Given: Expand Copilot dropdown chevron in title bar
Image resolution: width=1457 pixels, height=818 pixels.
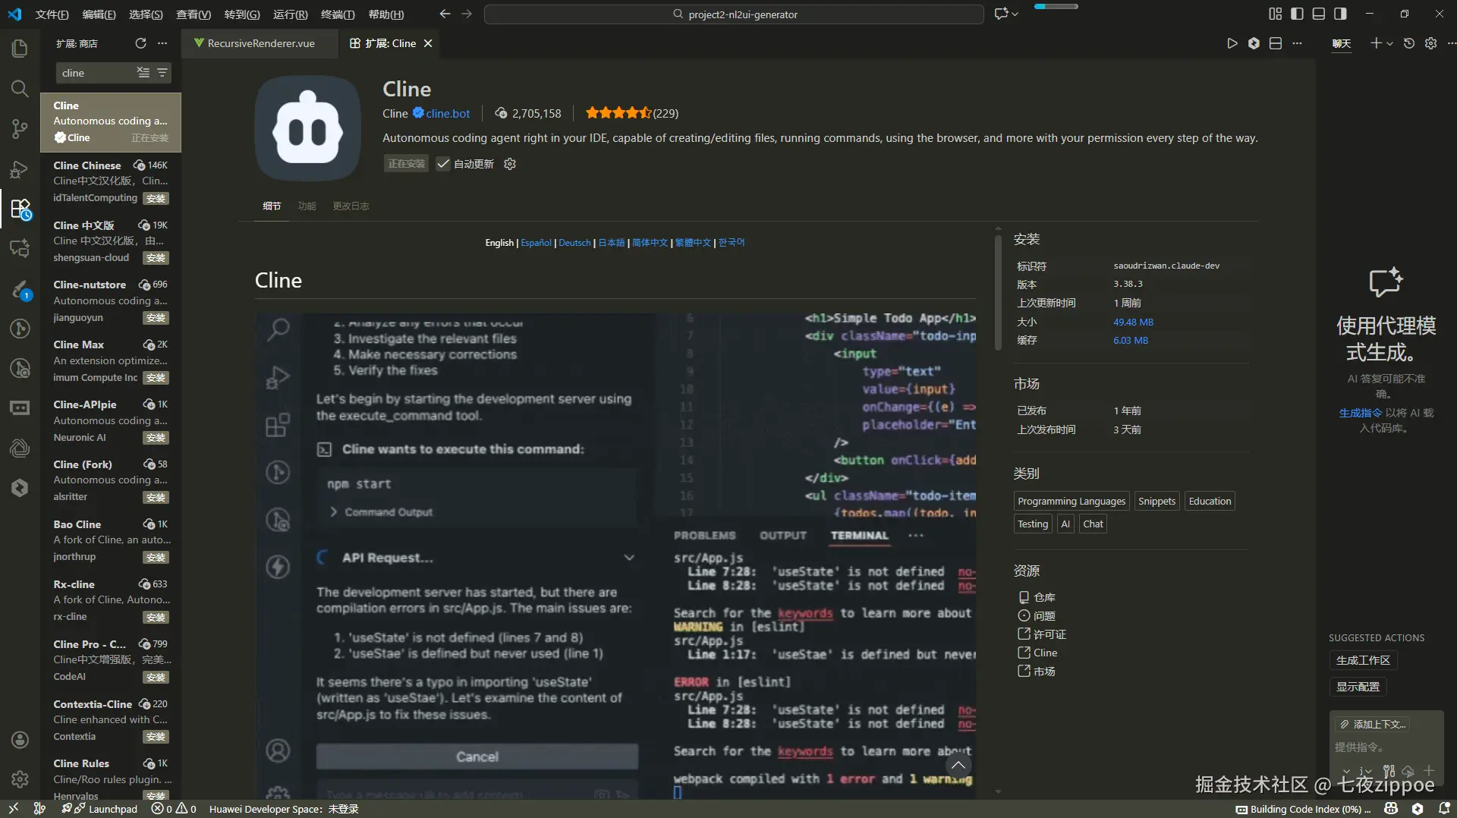Looking at the screenshot, I should point(1015,14).
